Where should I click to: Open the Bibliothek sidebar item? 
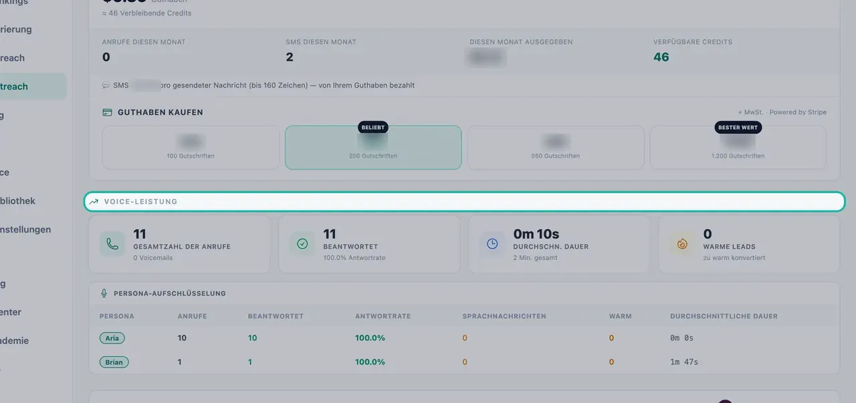pyautogui.click(x=19, y=200)
